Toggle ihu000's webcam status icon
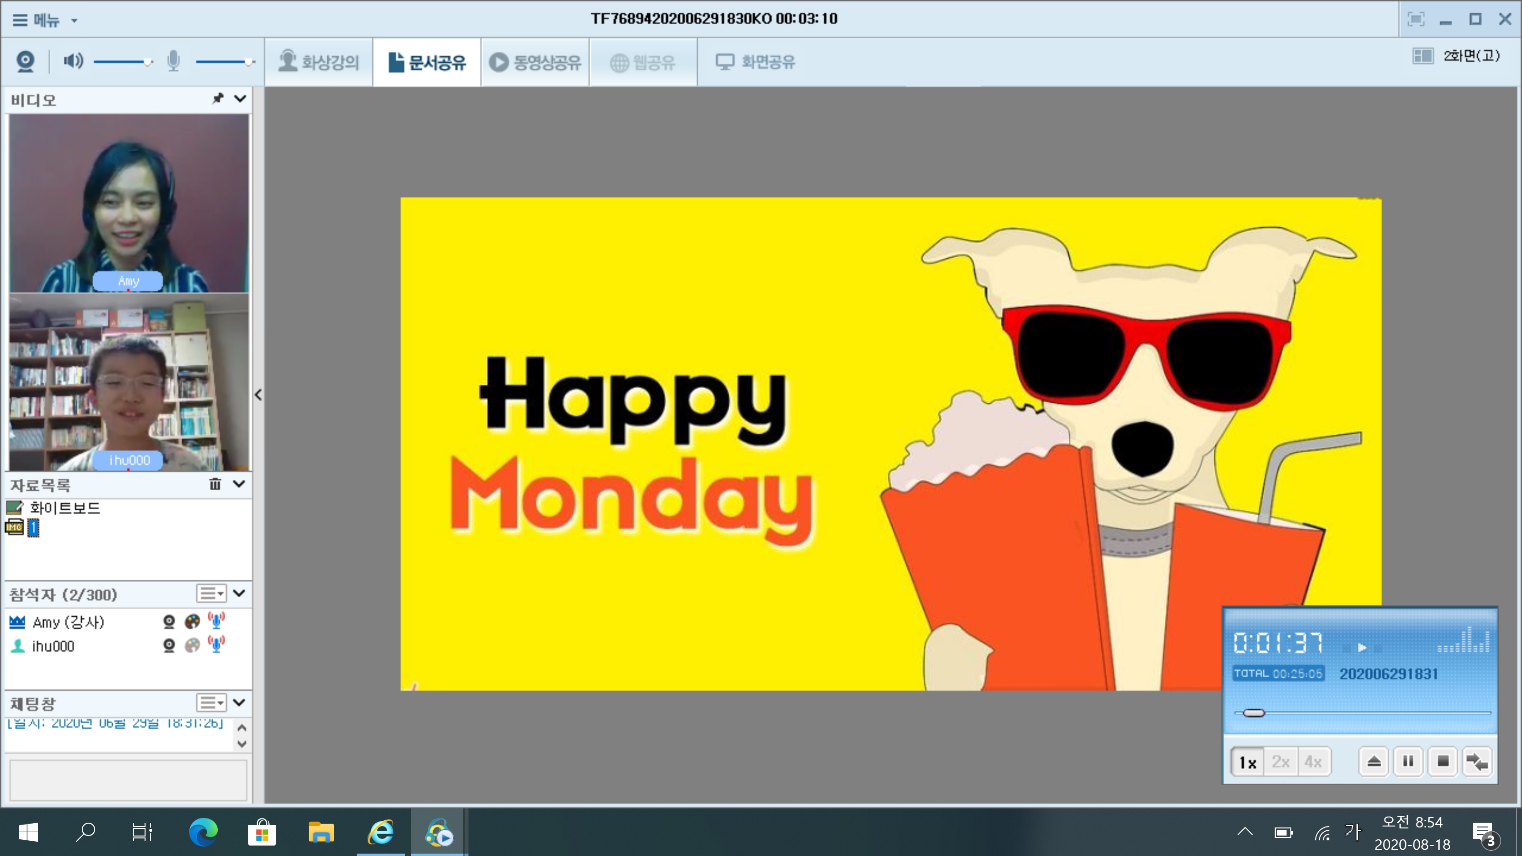Image resolution: width=1522 pixels, height=856 pixels. (x=169, y=646)
